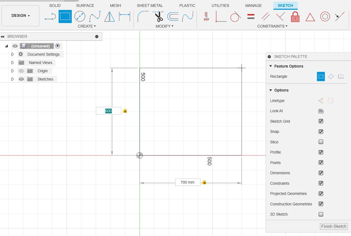Click the Look At icon
Image resolution: width=351 pixels, height=236 pixels.
point(321,111)
